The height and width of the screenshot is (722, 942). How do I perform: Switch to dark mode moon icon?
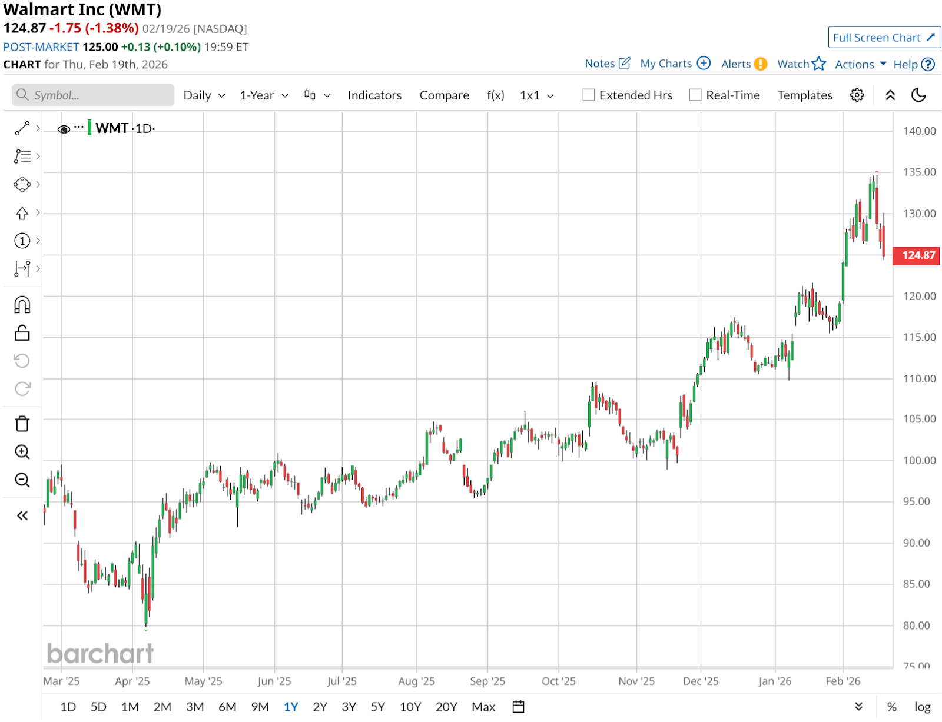tap(918, 95)
